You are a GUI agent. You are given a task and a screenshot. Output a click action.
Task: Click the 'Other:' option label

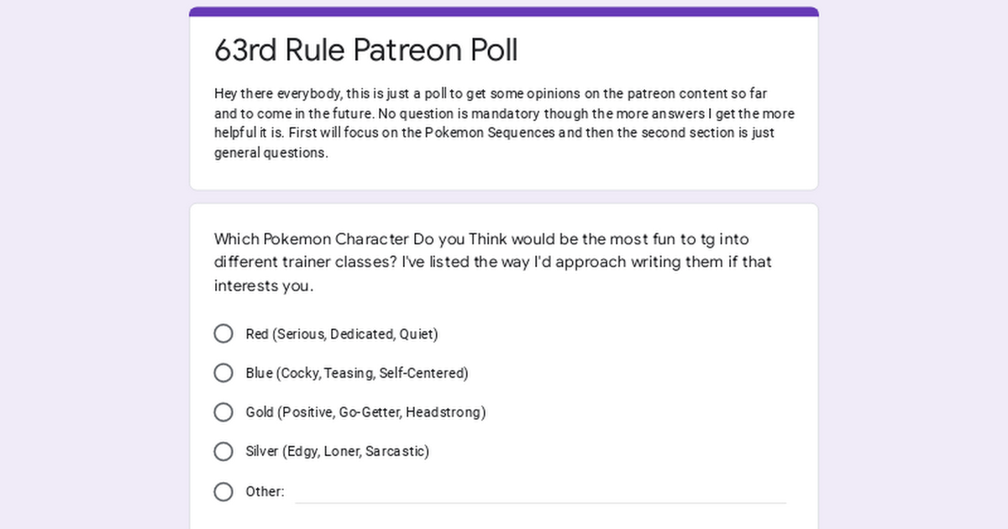265,492
